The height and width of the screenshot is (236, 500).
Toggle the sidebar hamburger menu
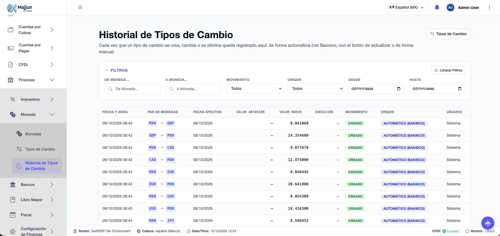pyautogui.click(x=80, y=7)
